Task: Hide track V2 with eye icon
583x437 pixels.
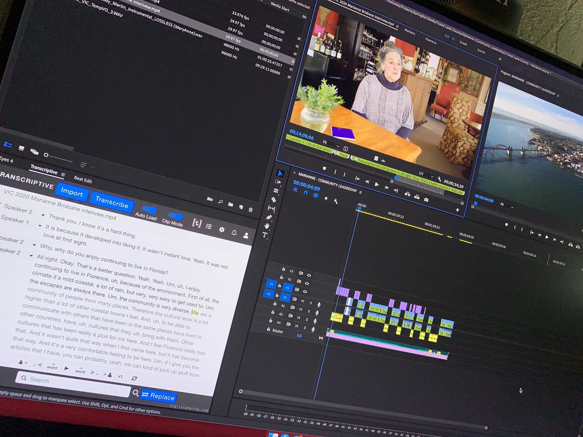Action: pyautogui.click(x=306, y=283)
